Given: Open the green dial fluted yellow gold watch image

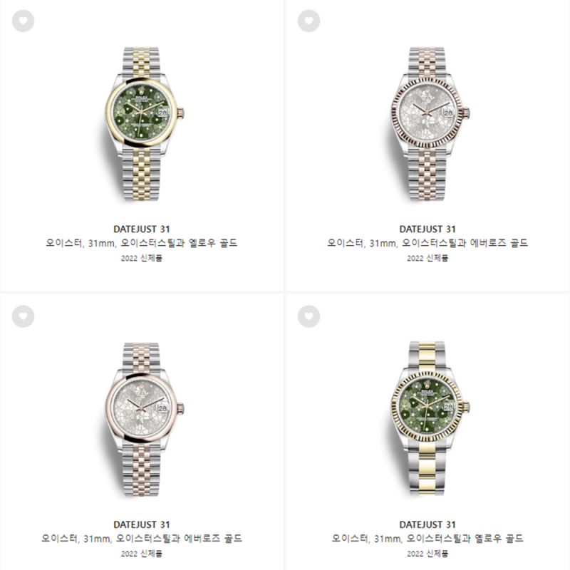Looking at the screenshot, I should 427,418.
